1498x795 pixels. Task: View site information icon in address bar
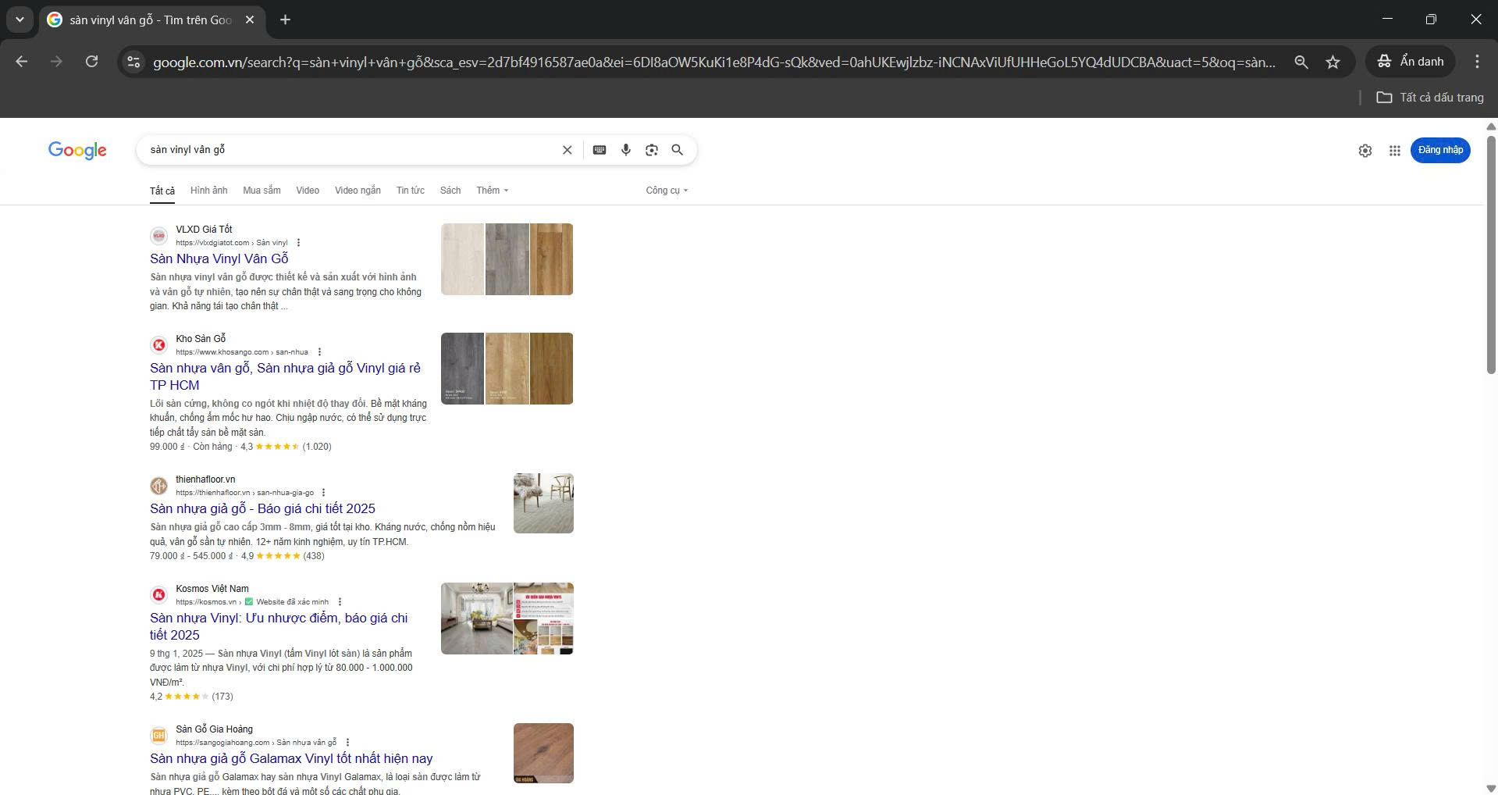(x=133, y=62)
